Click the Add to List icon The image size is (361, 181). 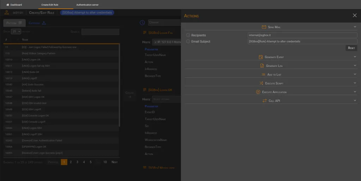263,75
